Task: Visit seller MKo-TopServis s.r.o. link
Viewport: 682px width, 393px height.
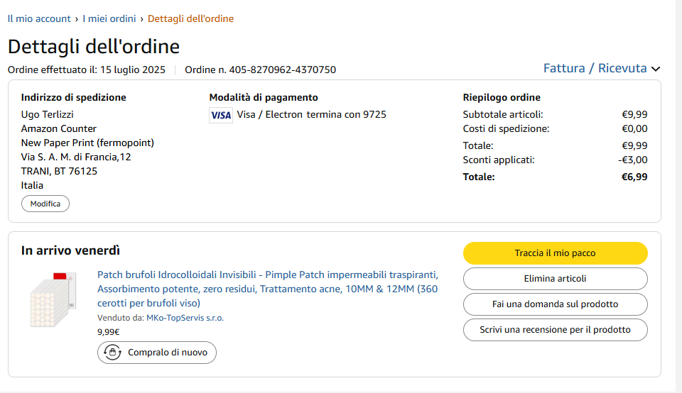Action: pyautogui.click(x=185, y=318)
